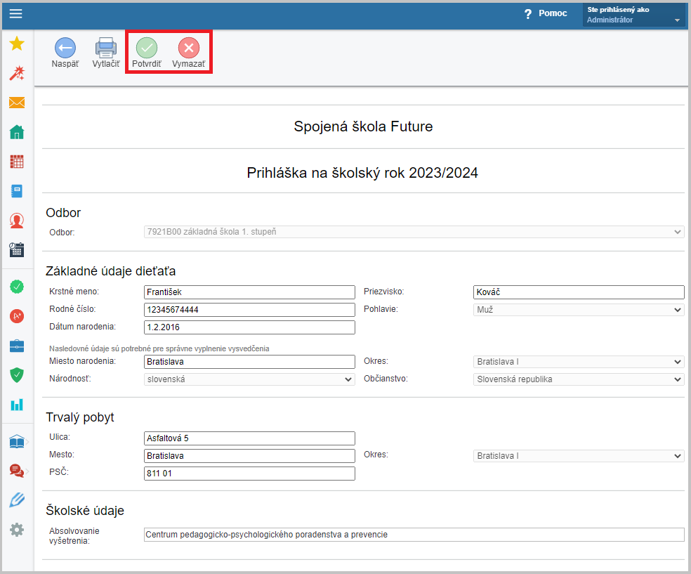Screen dimensions: 691x574
Task: Open the magic wand wizard icon
Action: (x=17, y=73)
